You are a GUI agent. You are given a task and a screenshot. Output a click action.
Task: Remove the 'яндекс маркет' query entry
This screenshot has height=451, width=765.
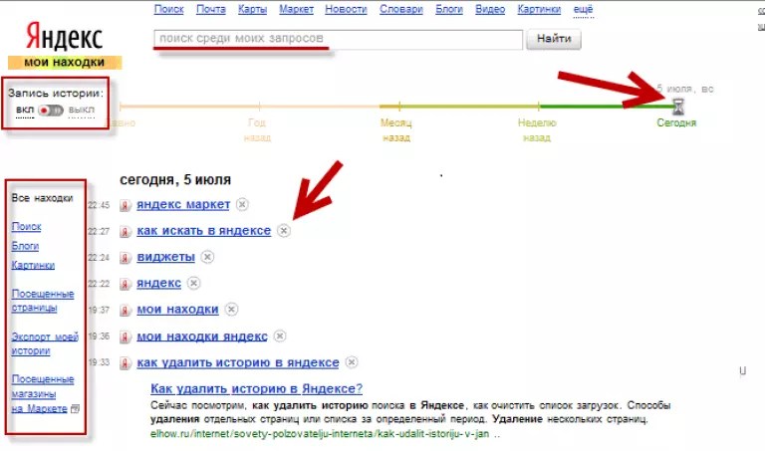[242, 204]
